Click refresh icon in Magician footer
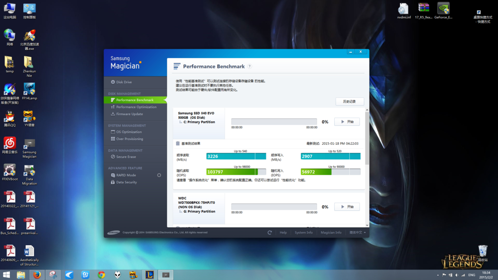 click(269, 232)
